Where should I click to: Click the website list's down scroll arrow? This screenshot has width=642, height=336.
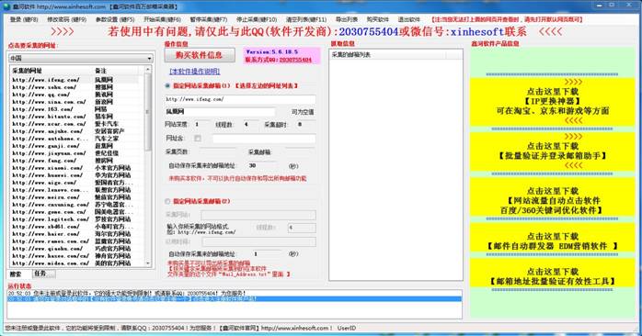tap(148, 263)
